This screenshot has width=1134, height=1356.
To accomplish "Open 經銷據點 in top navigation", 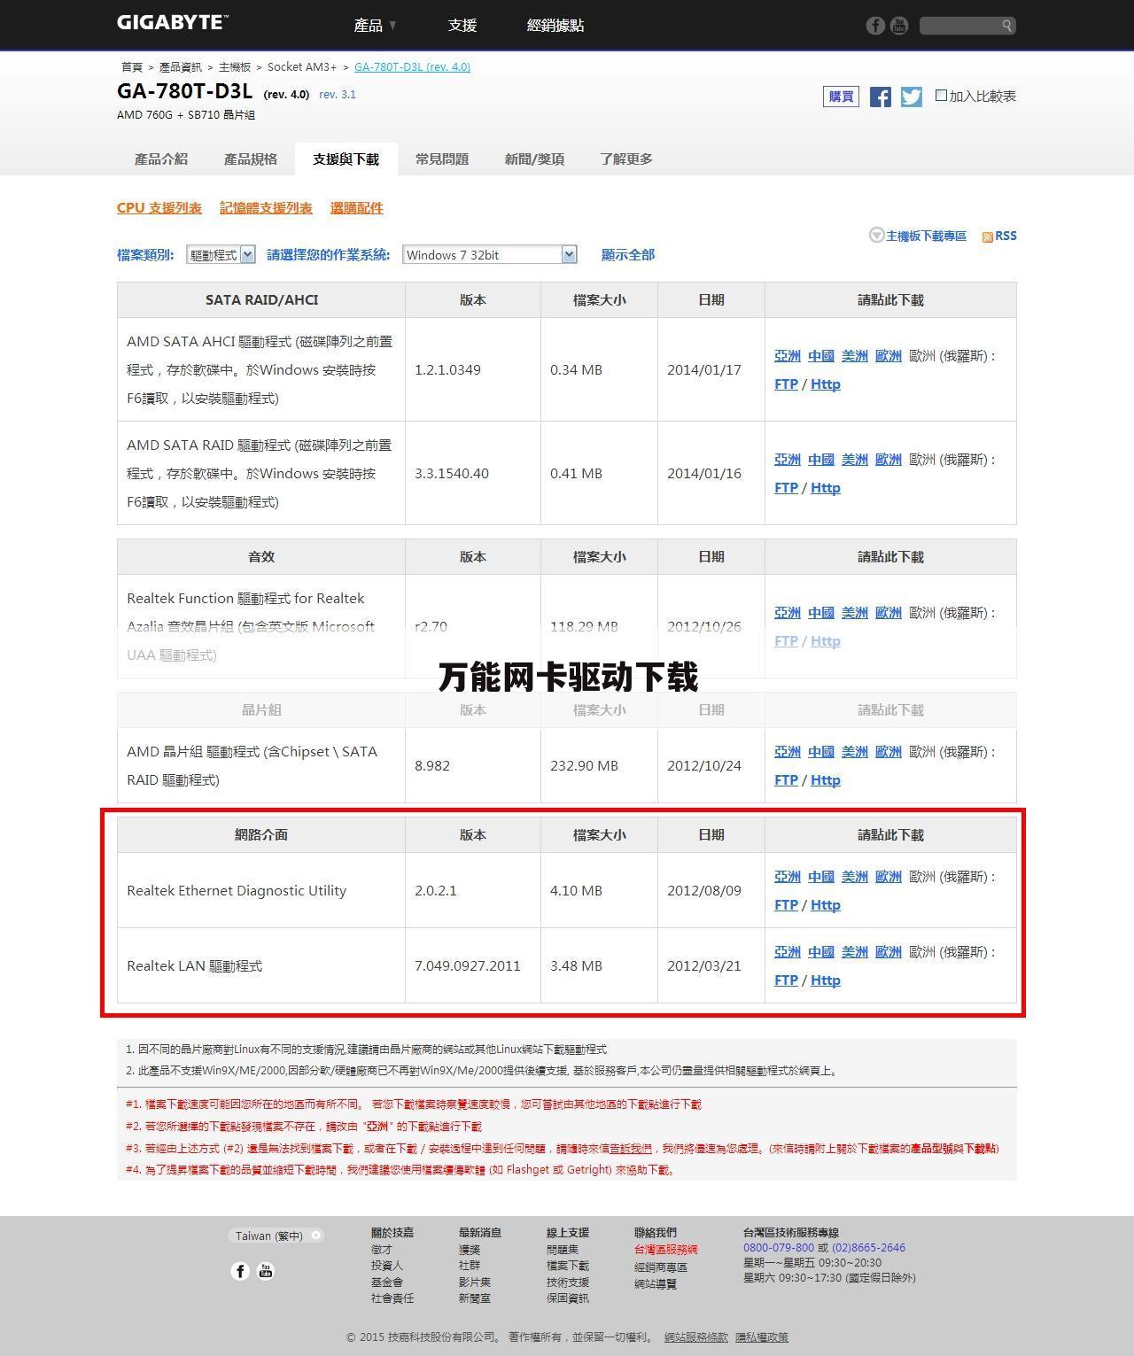I will [x=555, y=26].
